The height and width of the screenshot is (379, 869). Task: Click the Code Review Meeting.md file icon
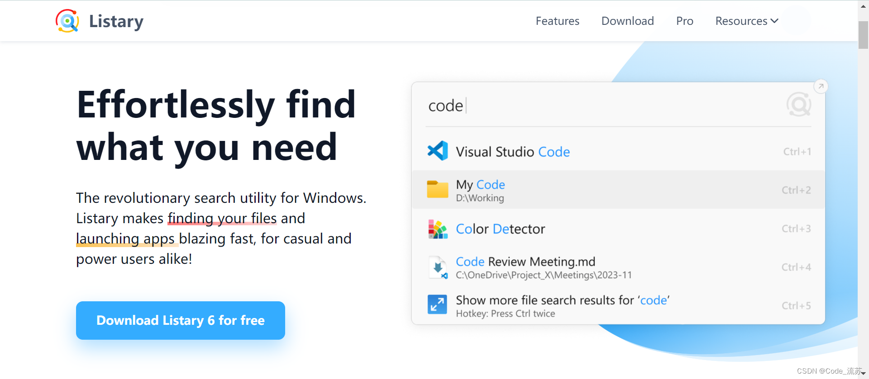click(x=438, y=267)
